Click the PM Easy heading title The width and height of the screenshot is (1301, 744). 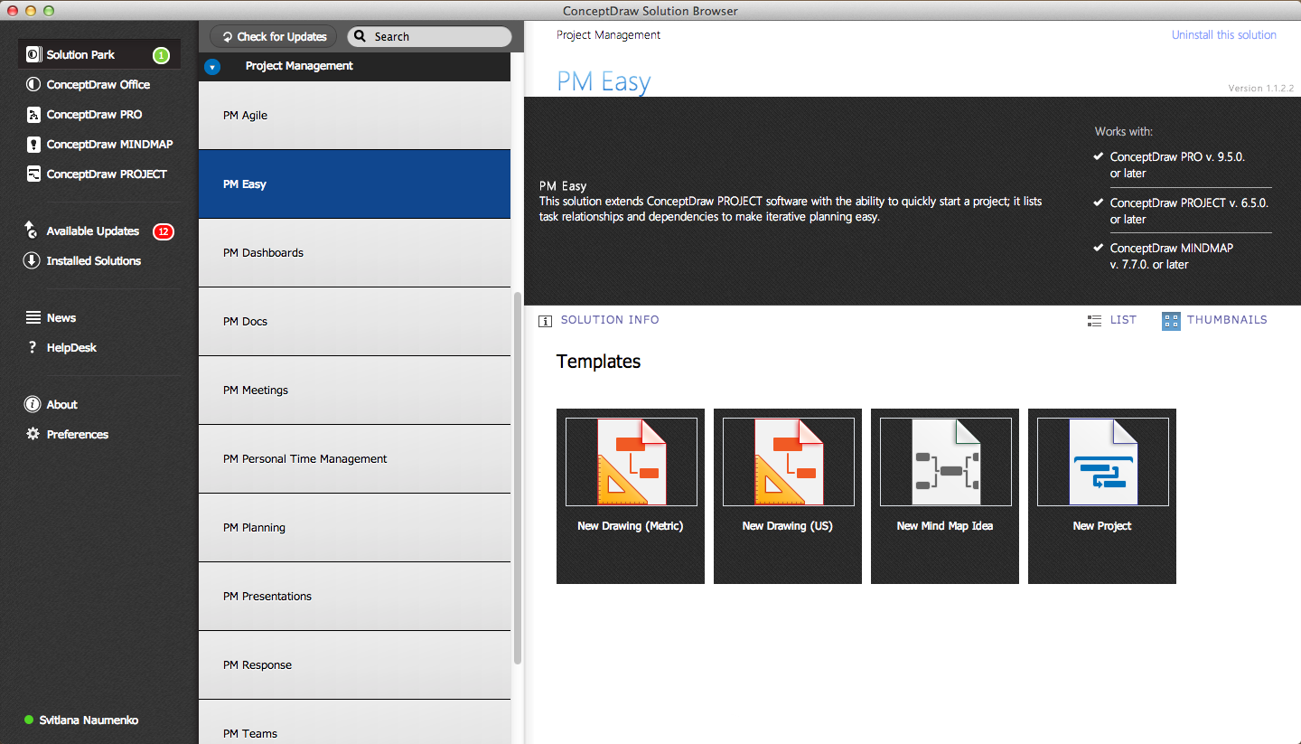click(x=604, y=81)
